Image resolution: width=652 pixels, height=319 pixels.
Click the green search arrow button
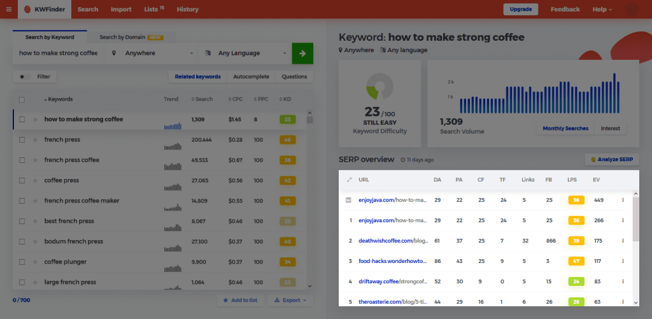tap(302, 53)
